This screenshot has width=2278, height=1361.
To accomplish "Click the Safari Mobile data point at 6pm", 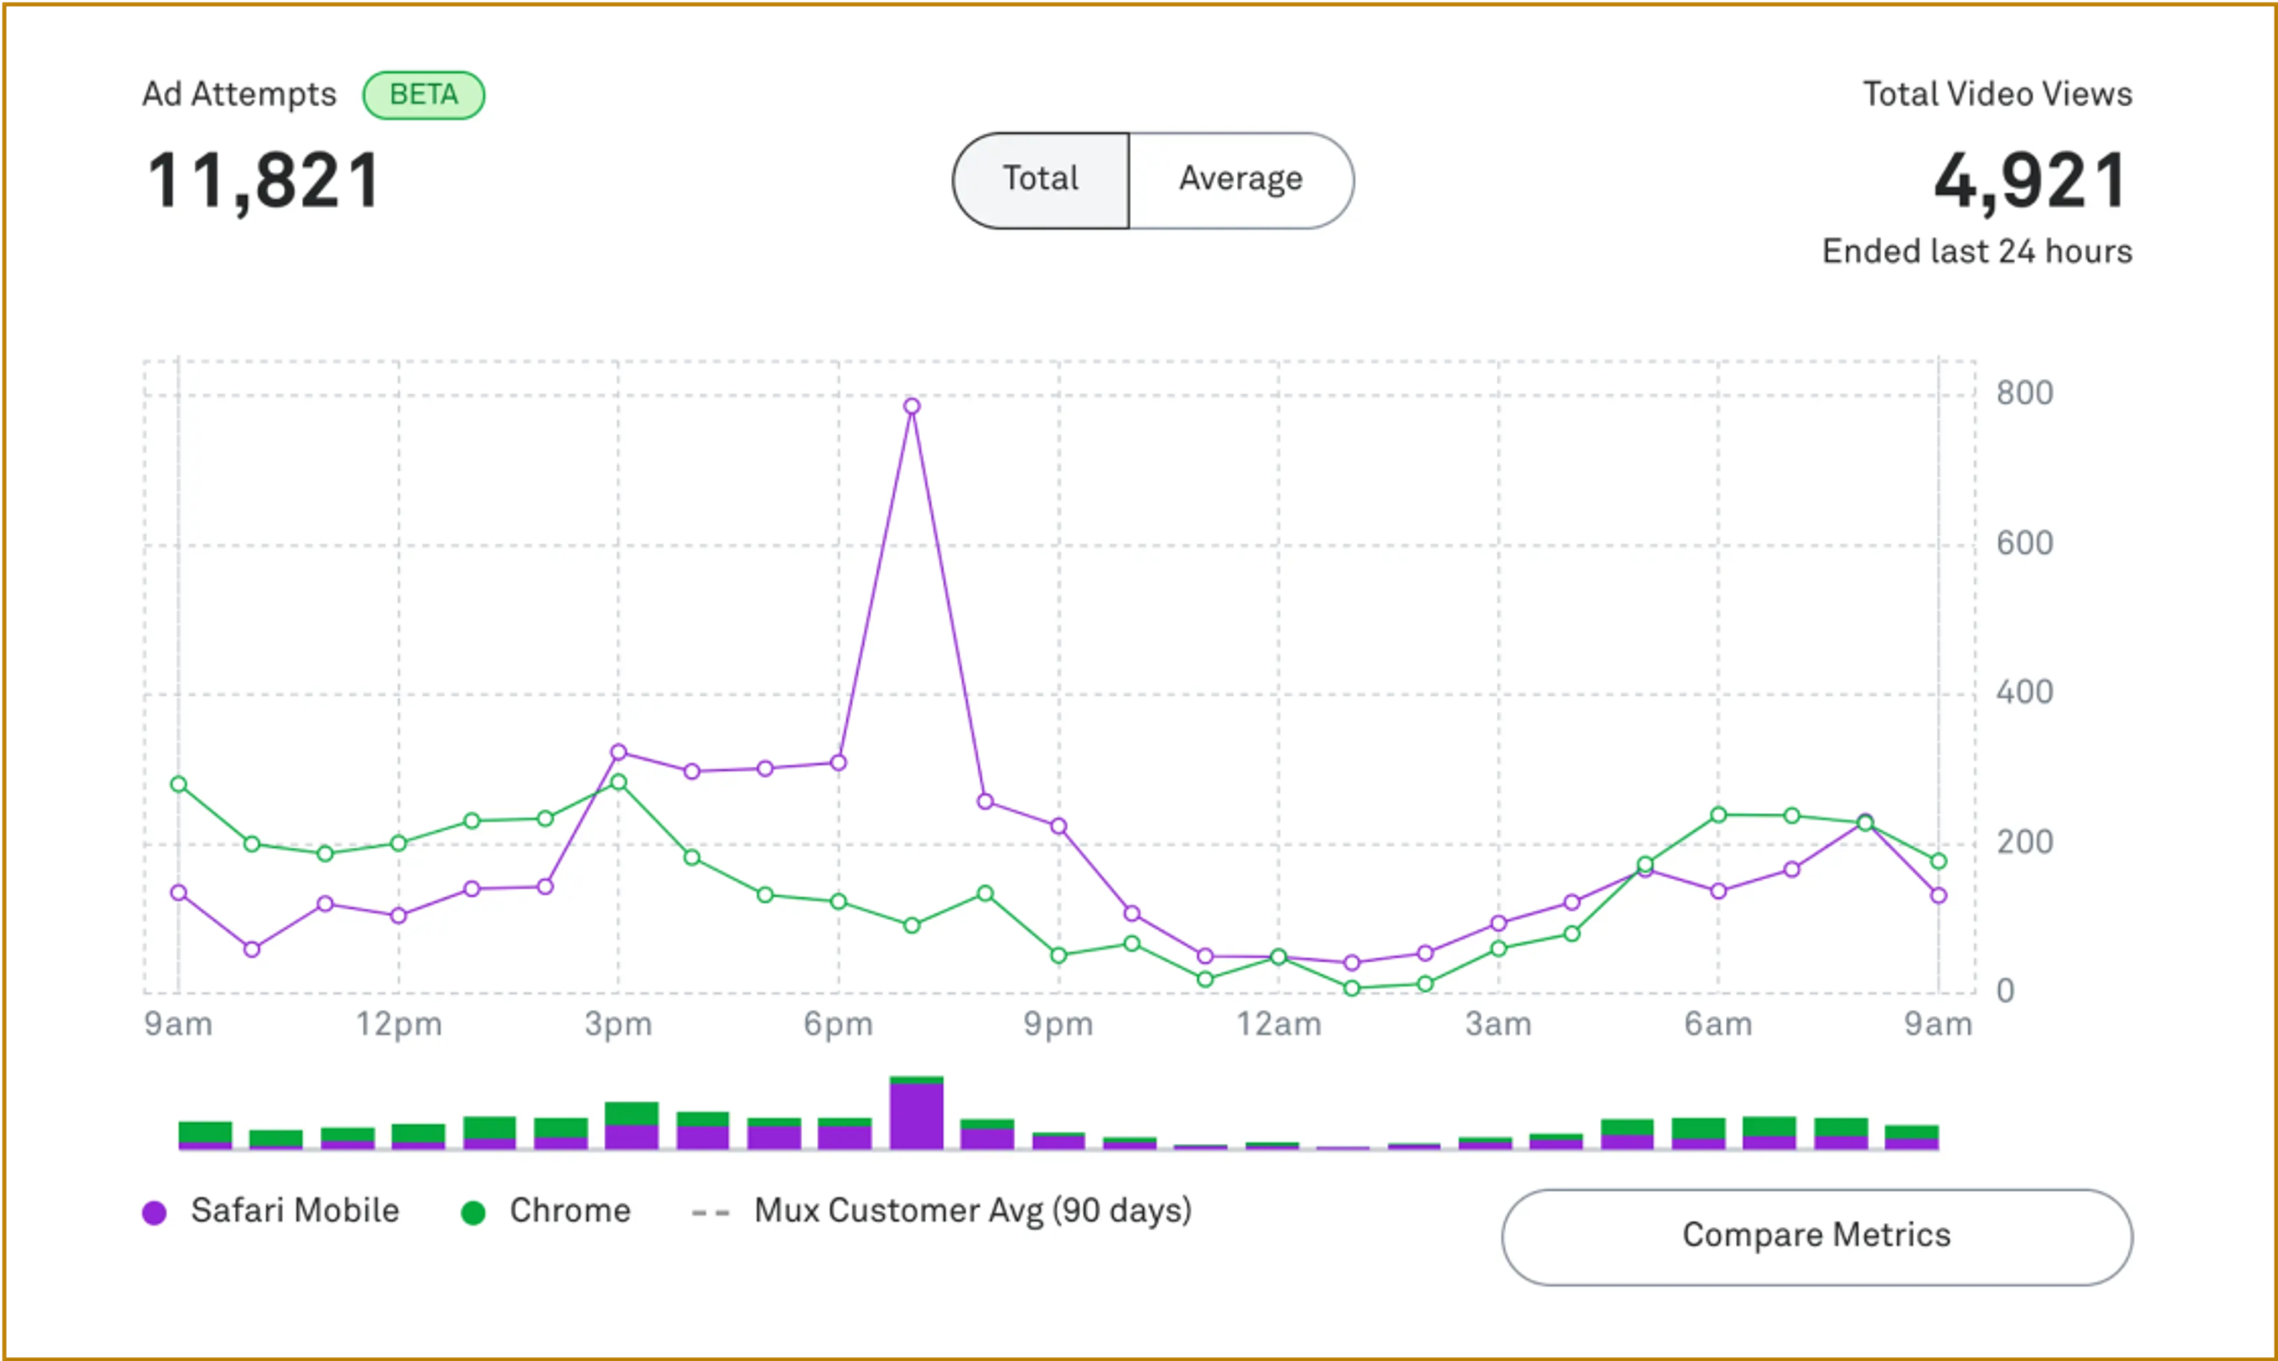I will [838, 762].
